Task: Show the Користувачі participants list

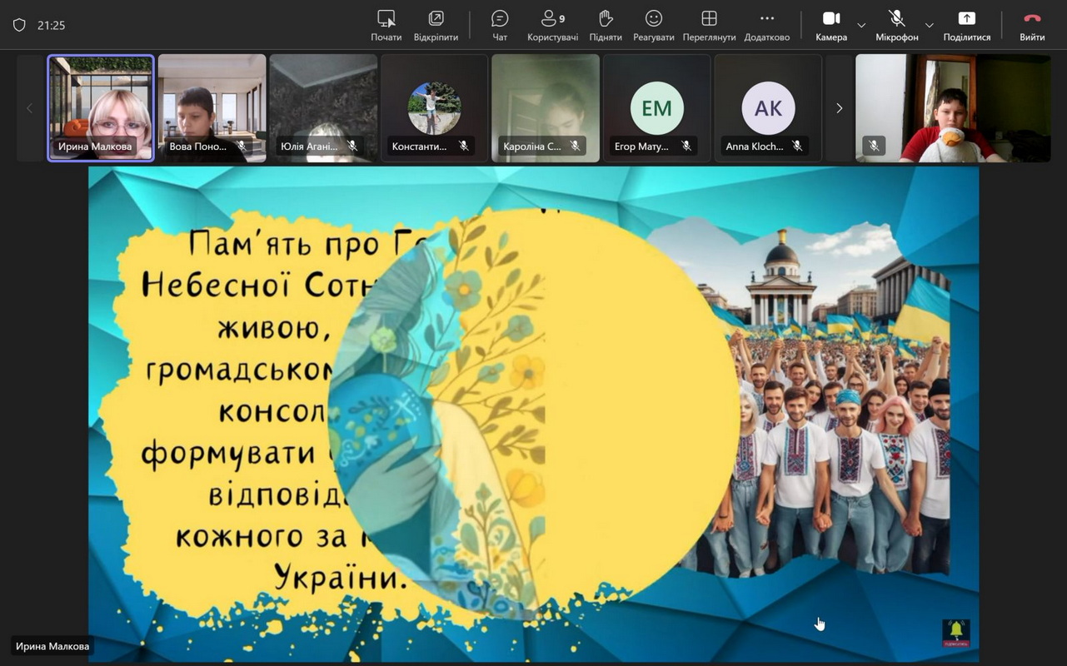Action: (552, 25)
